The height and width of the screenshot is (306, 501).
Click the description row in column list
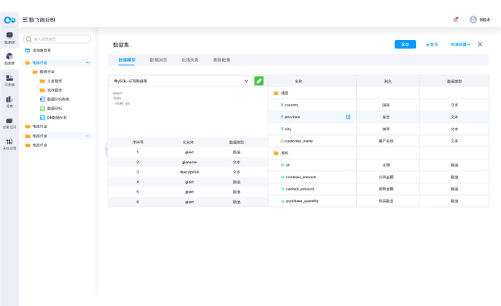click(188, 172)
